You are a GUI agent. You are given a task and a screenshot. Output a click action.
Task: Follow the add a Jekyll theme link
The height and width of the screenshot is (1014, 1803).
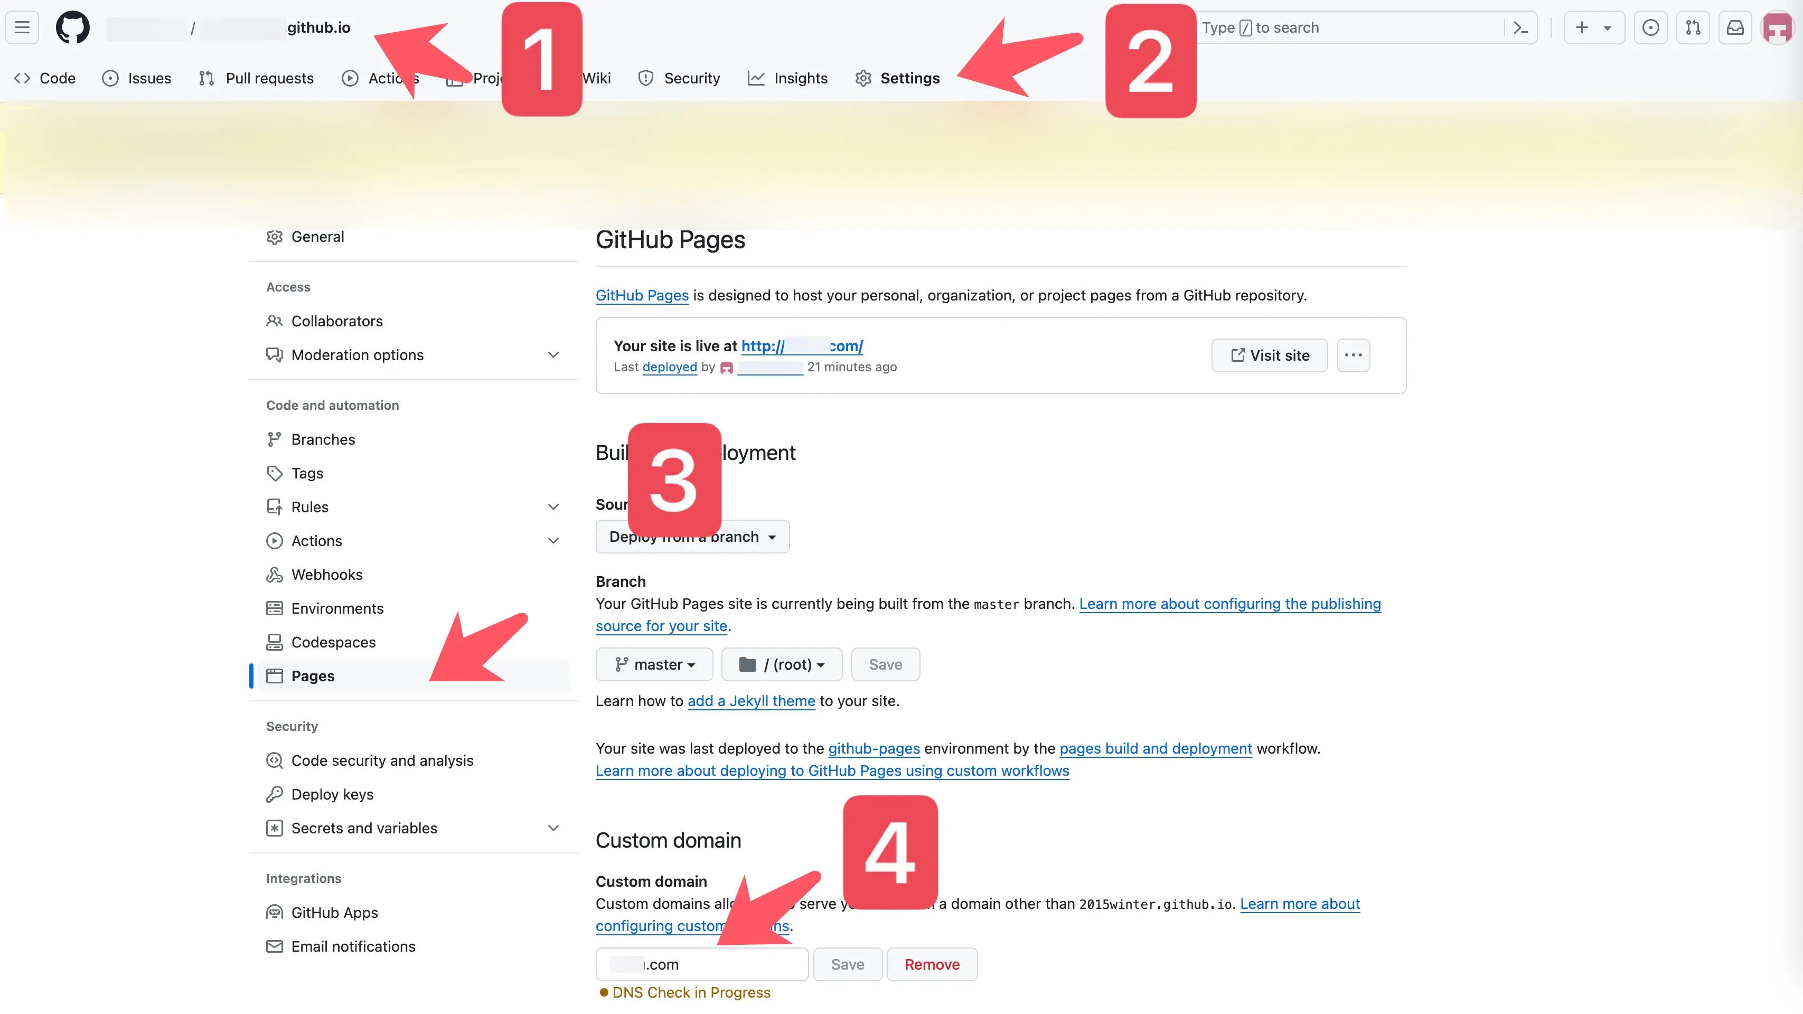point(751,701)
